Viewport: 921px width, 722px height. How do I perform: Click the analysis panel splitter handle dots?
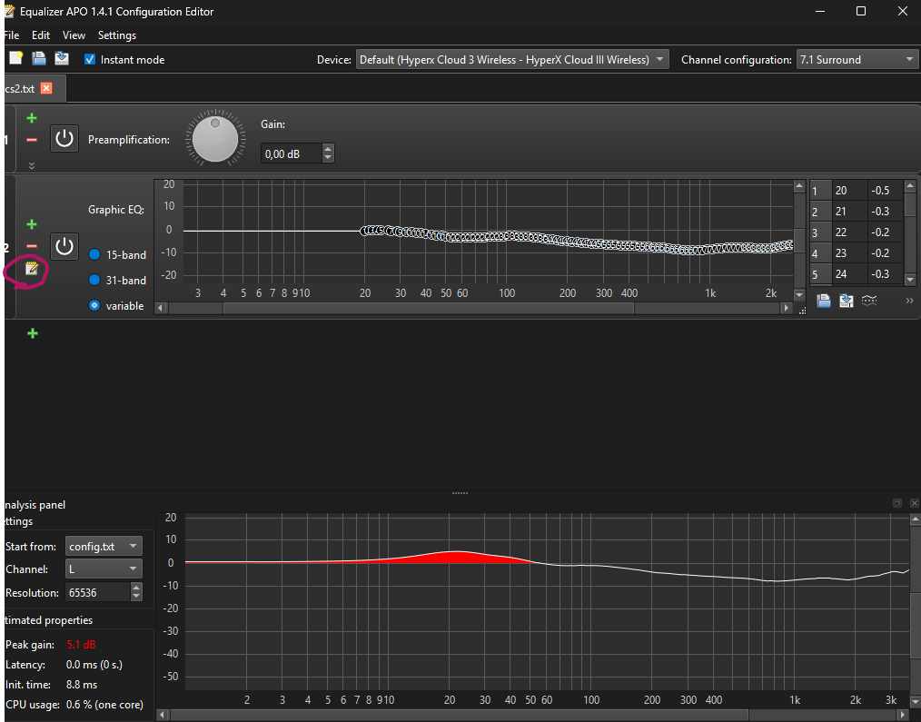tap(460, 493)
